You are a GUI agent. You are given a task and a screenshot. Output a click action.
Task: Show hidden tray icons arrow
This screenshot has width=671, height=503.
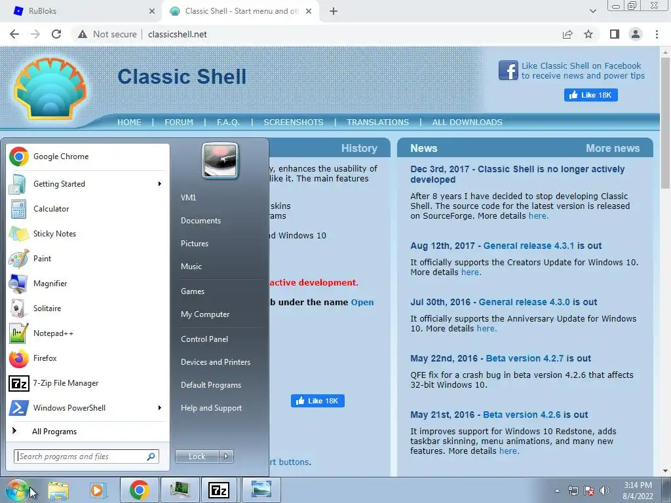pos(557,491)
